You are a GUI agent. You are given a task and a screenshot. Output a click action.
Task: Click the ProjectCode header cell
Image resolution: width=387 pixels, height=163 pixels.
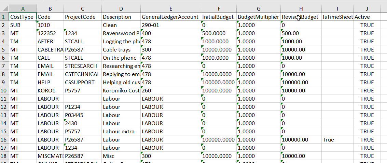tap(83, 17)
